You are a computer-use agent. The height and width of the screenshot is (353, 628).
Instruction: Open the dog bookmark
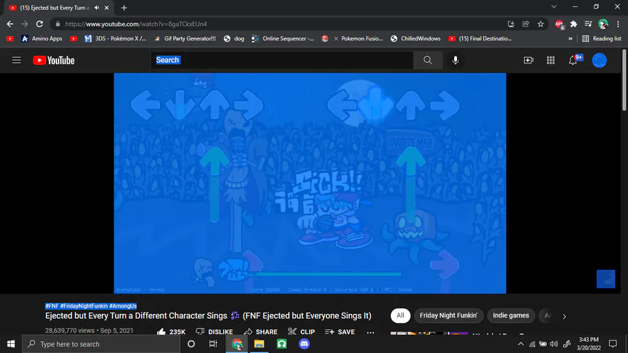coord(234,38)
